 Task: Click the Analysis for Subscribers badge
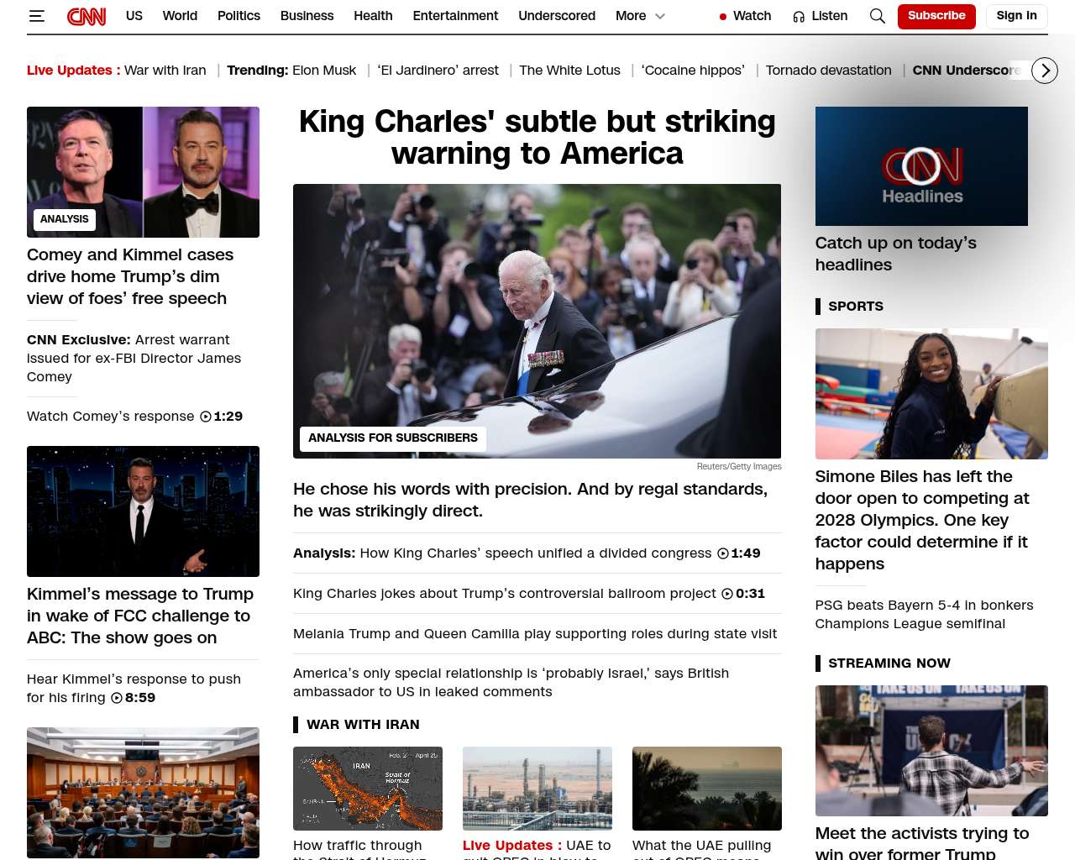(392, 438)
